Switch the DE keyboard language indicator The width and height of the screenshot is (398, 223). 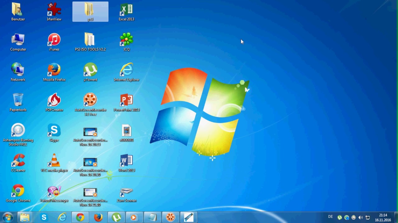click(x=331, y=217)
